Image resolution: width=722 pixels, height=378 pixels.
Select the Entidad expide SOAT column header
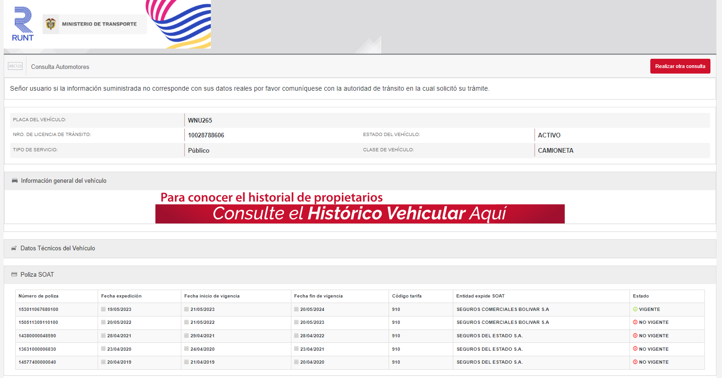(480, 296)
